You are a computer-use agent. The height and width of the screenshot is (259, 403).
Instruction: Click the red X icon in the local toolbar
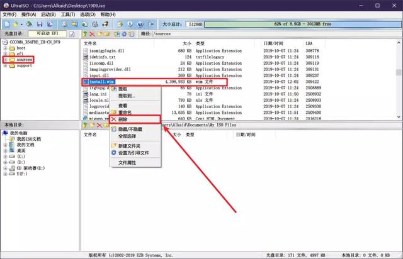[x=99, y=125]
